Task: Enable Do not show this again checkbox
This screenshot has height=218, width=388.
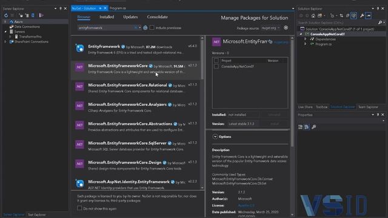Action: tap(79, 208)
